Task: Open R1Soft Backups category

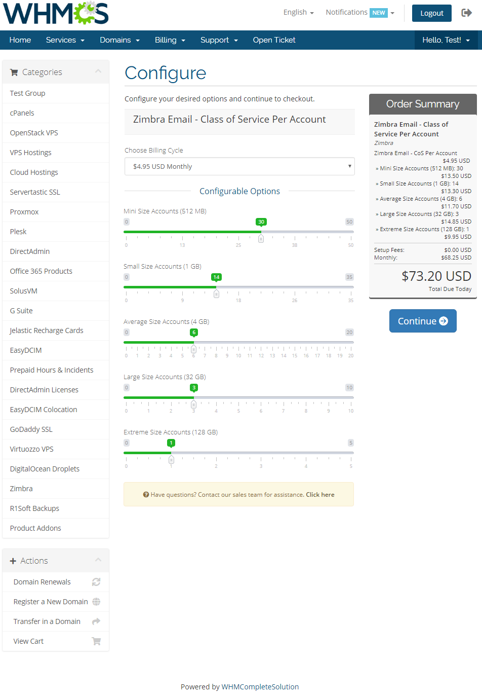Action: coord(56,508)
